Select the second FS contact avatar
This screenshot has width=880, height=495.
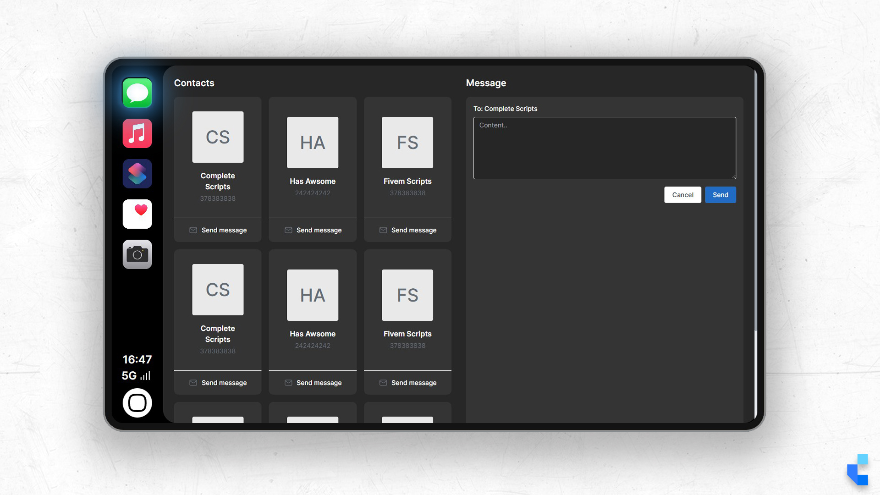[x=407, y=295]
